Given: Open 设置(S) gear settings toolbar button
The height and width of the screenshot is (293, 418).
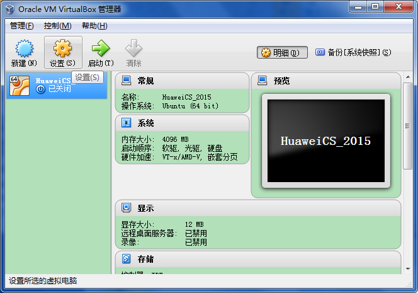Looking at the screenshot, I should [x=63, y=52].
